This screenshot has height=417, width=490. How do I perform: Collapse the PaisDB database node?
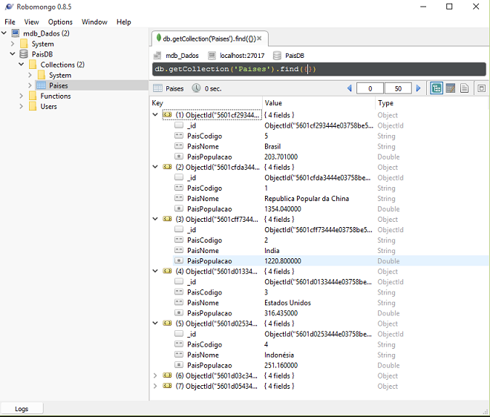tap(13, 53)
